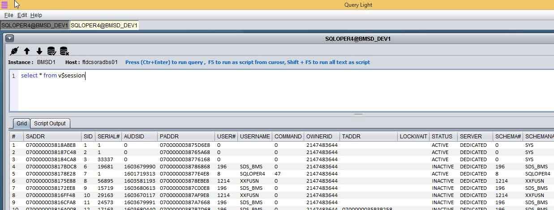Open the File menu
Viewport: 554px width, 210px height.
[x=9, y=15]
